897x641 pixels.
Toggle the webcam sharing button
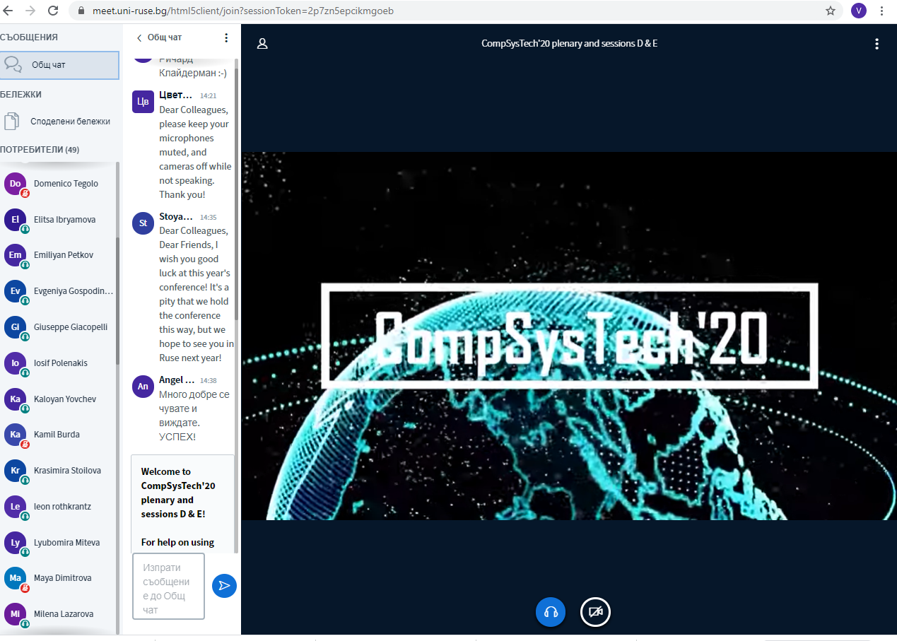coord(595,612)
